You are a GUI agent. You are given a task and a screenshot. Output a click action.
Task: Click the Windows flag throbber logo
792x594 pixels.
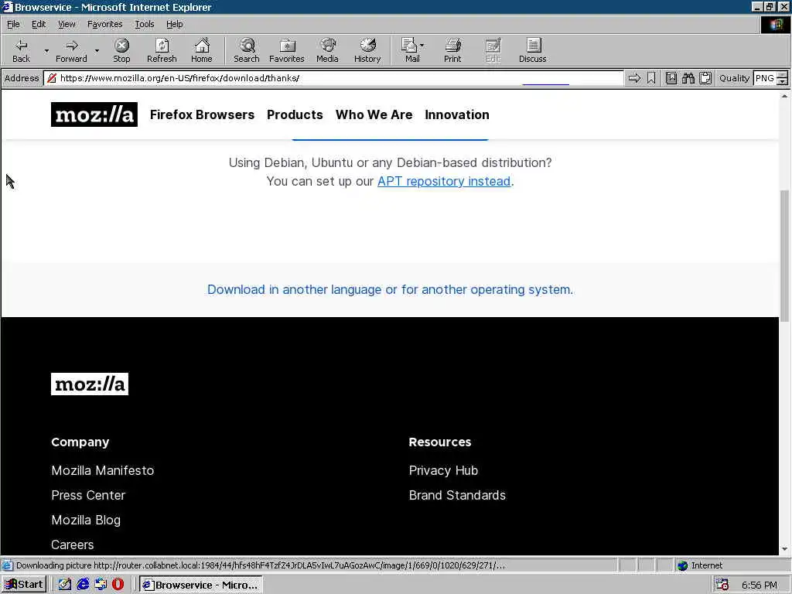point(775,25)
